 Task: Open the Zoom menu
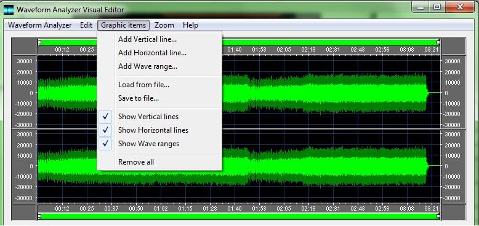[x=164, y=25]
